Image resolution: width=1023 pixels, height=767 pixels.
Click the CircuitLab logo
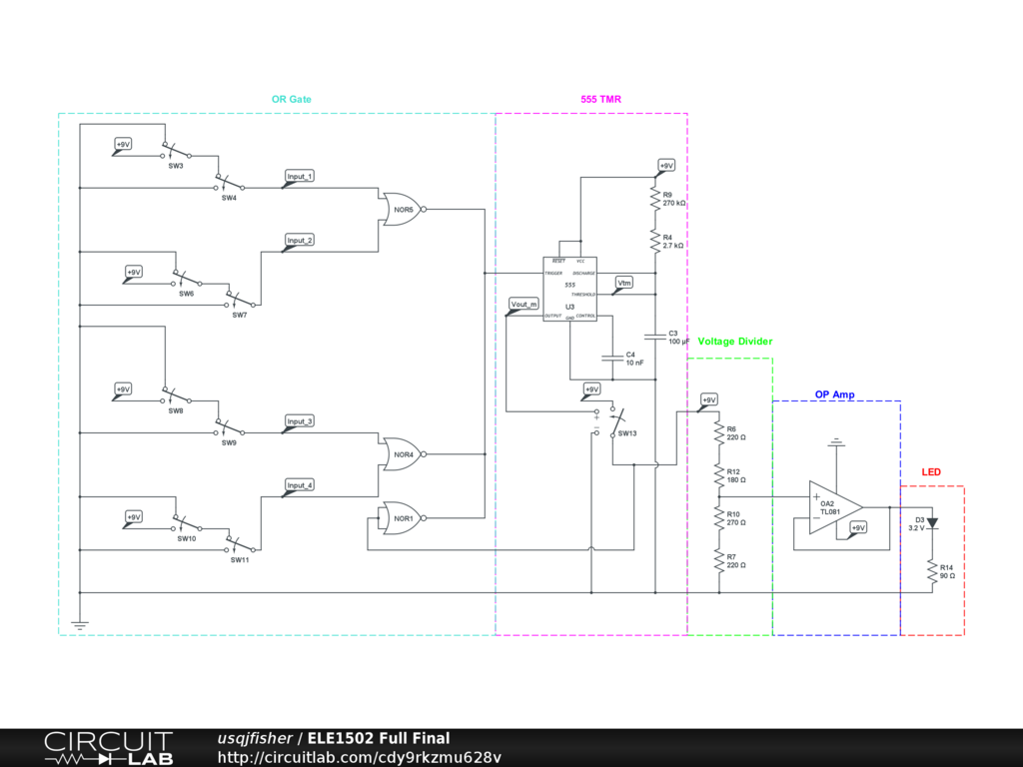(108, 748)
